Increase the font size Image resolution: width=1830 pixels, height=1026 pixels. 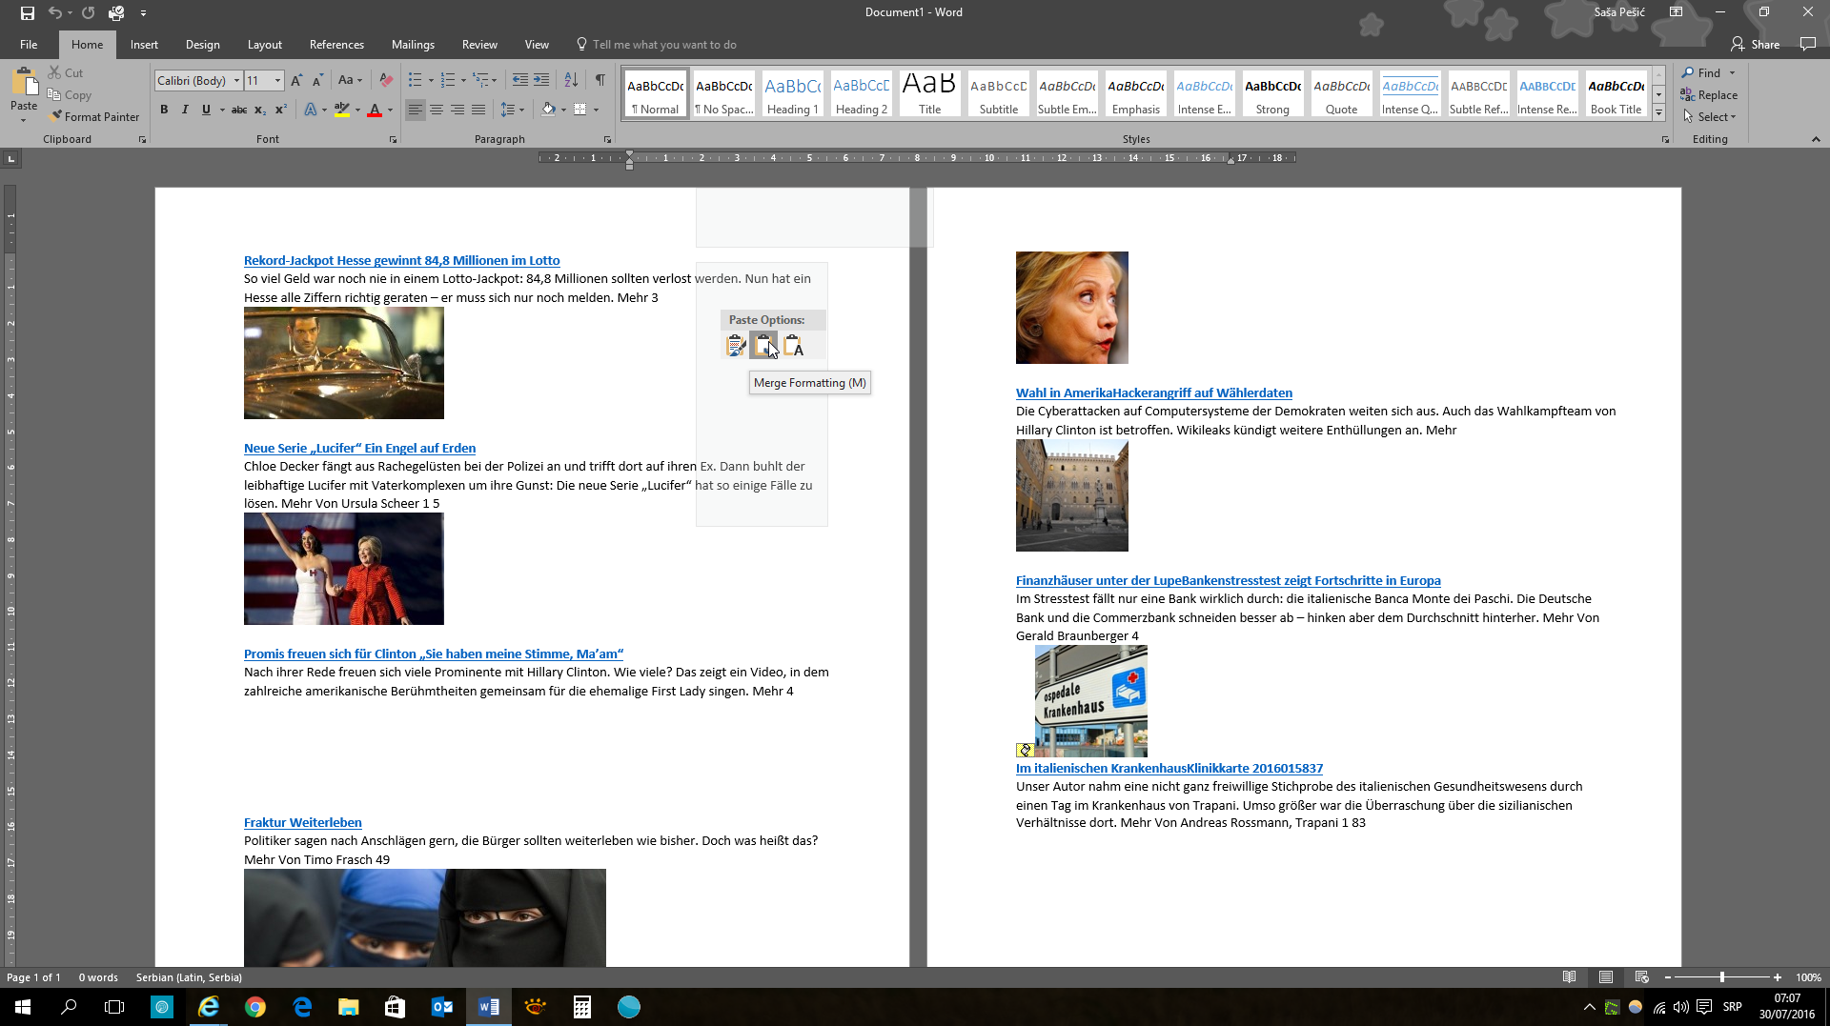pyautogui.click(x=296, y=81)
